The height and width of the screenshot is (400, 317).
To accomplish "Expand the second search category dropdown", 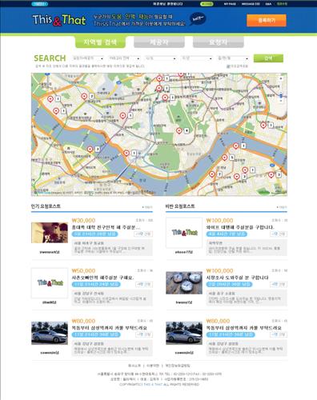I will click(124, 58).
